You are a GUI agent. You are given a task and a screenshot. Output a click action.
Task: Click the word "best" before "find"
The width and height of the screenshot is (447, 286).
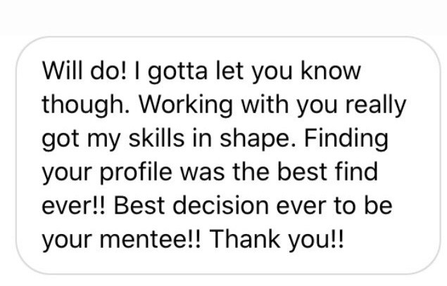[302, 171]
